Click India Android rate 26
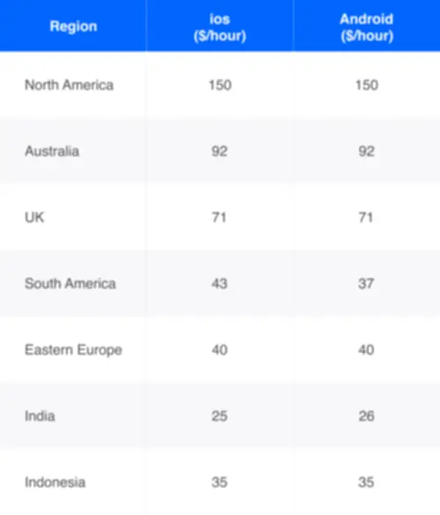The height and width of the screenshot is (515, 440). (x=366, y=416)
